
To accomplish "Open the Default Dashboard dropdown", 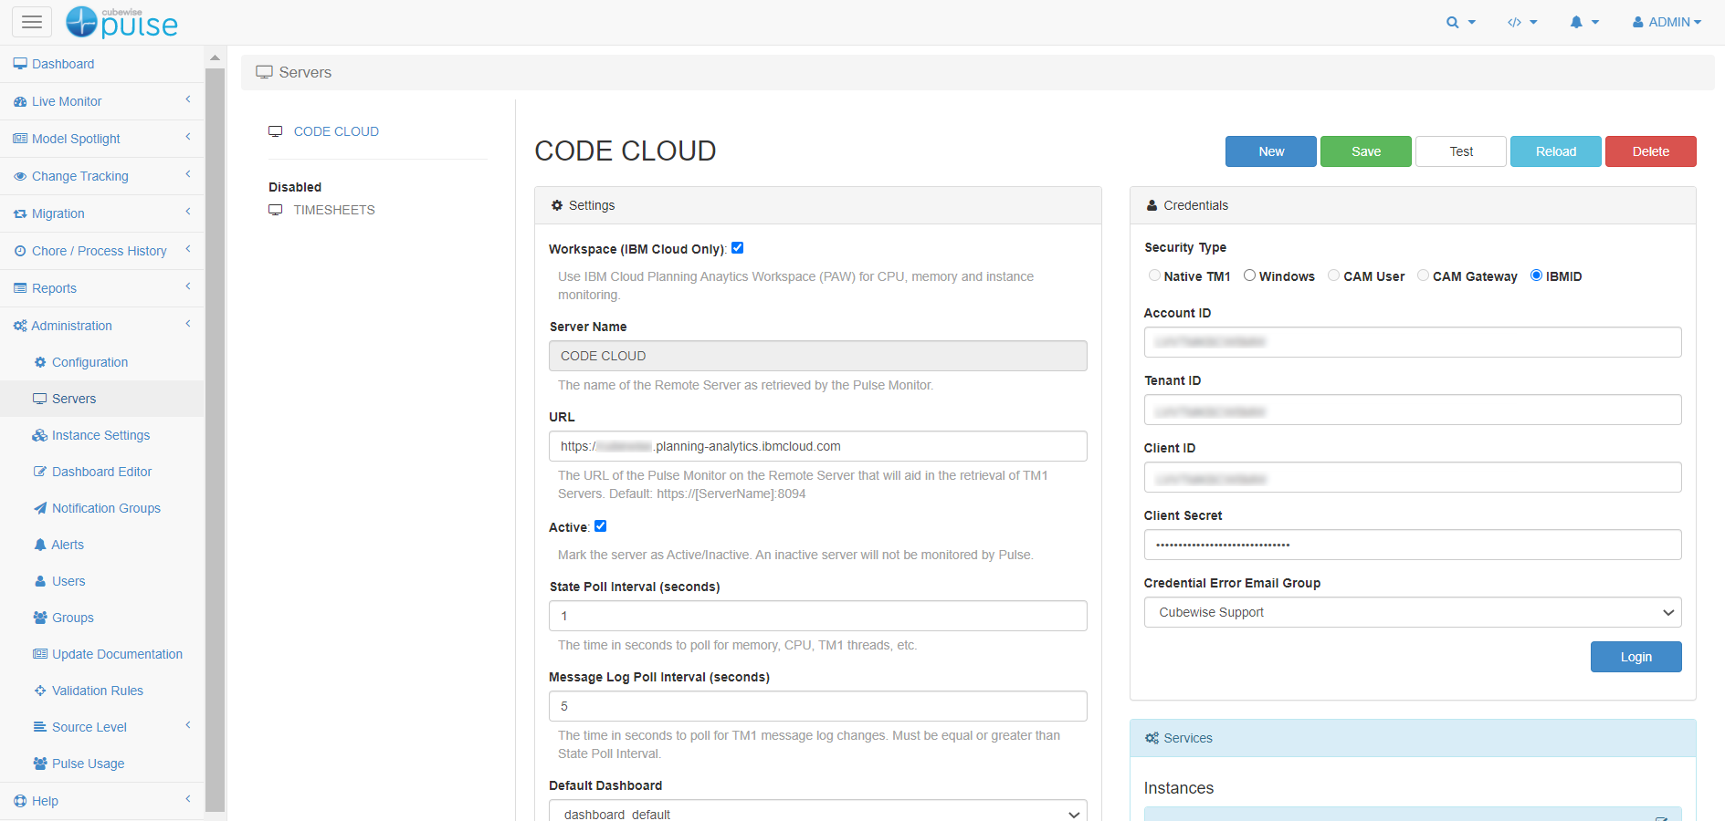I will (x=817, y=813).
